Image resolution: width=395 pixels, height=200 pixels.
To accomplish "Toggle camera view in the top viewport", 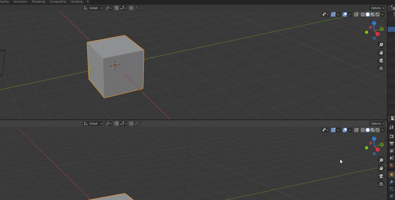I will (381, 61).
